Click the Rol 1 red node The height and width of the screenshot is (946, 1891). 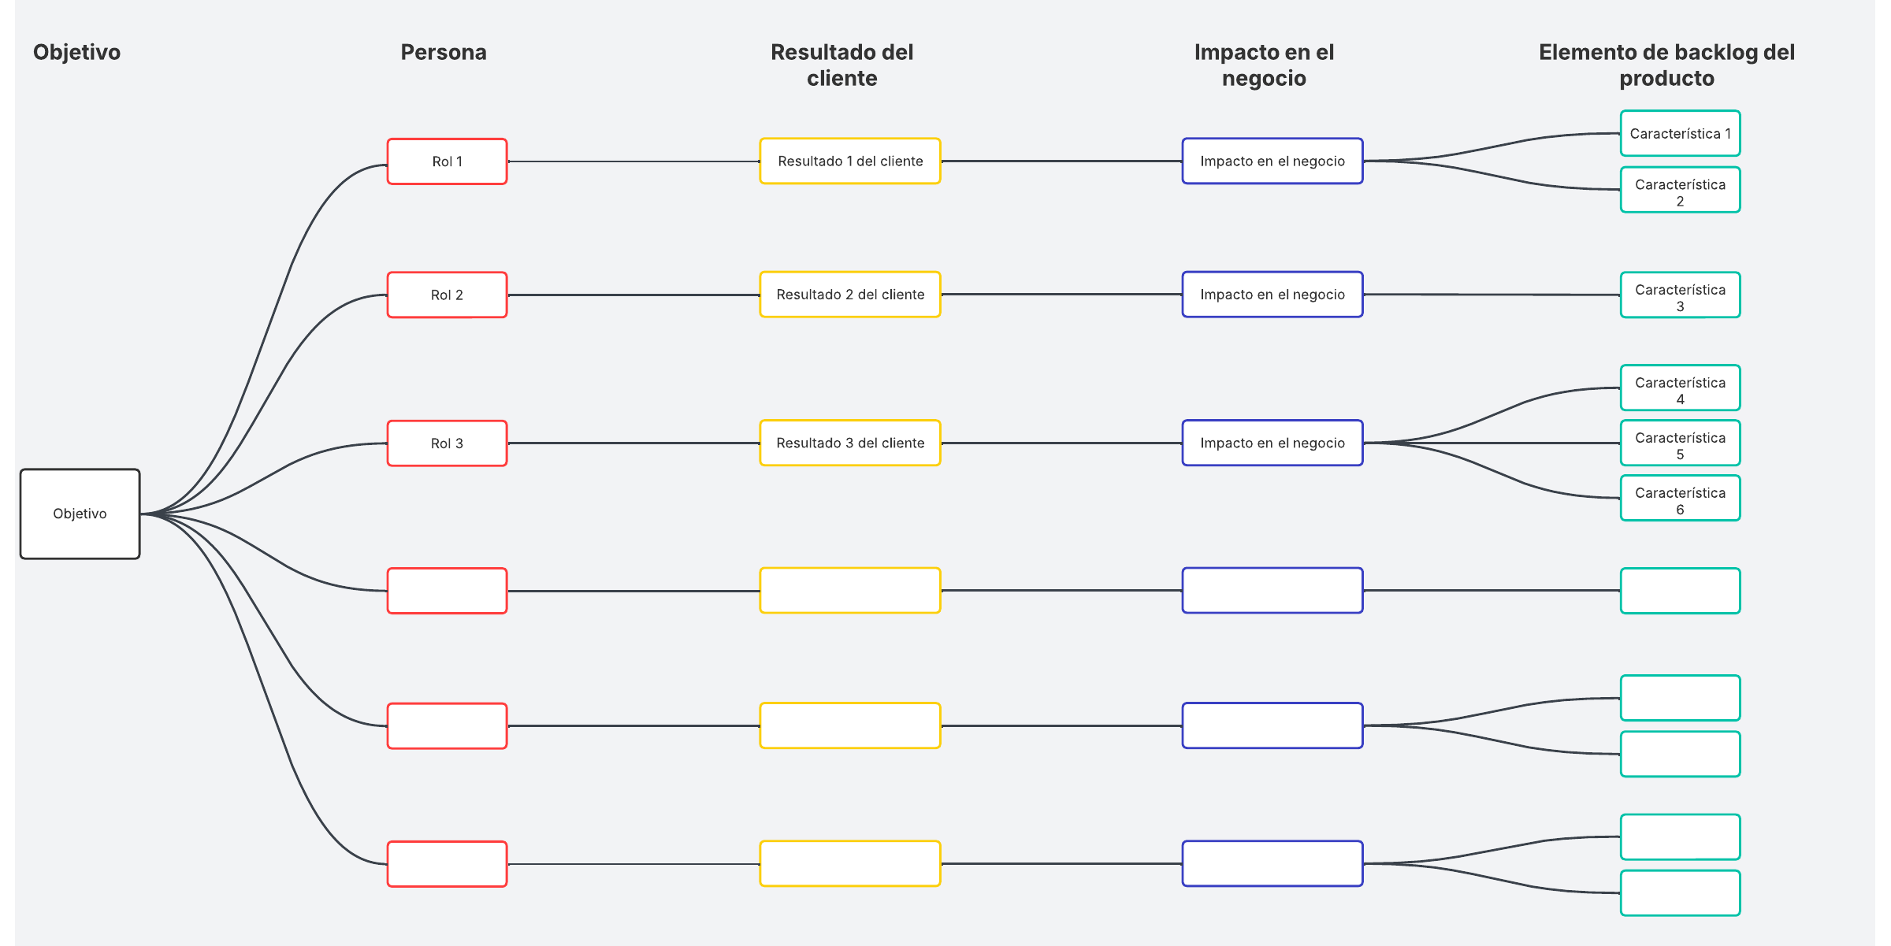point(447,161)
